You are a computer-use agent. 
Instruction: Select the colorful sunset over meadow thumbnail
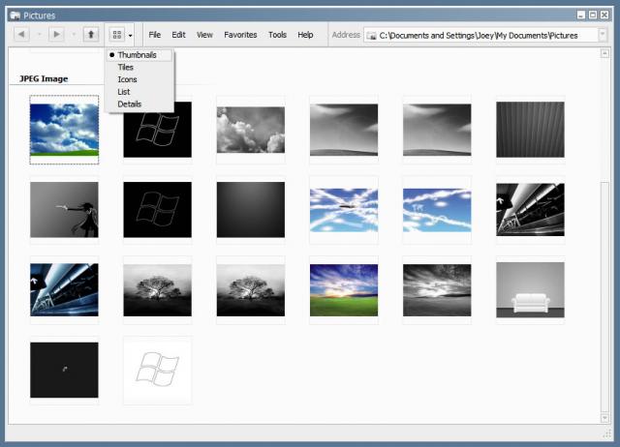(344, 290)
